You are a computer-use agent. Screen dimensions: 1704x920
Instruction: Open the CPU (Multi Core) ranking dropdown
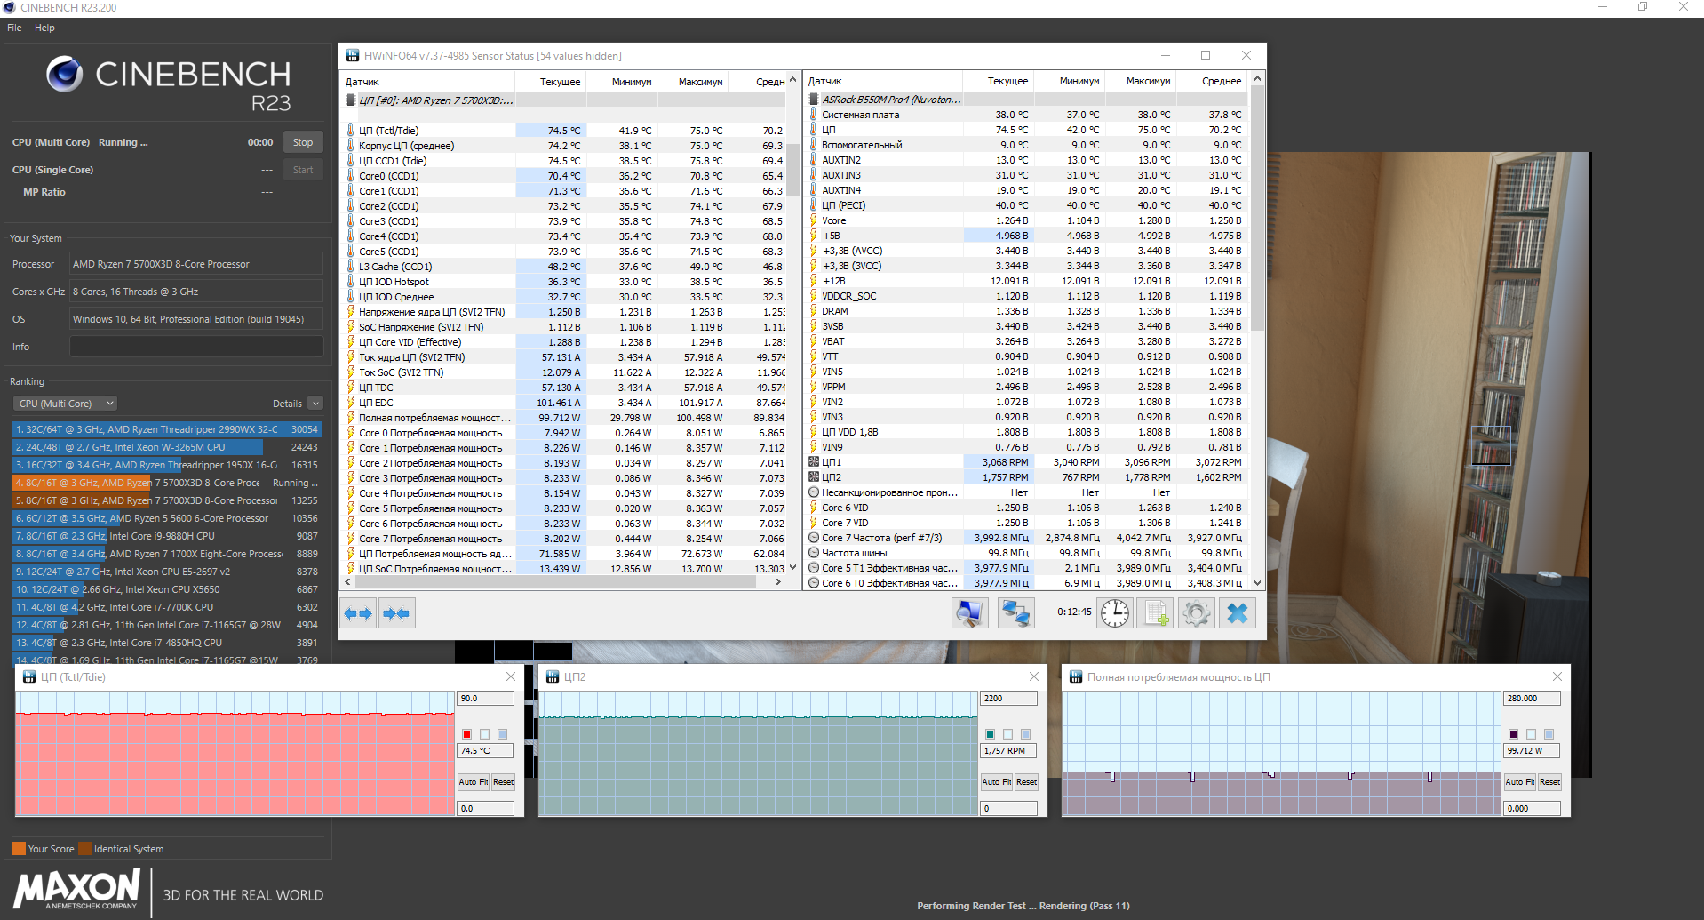point(67,404)
